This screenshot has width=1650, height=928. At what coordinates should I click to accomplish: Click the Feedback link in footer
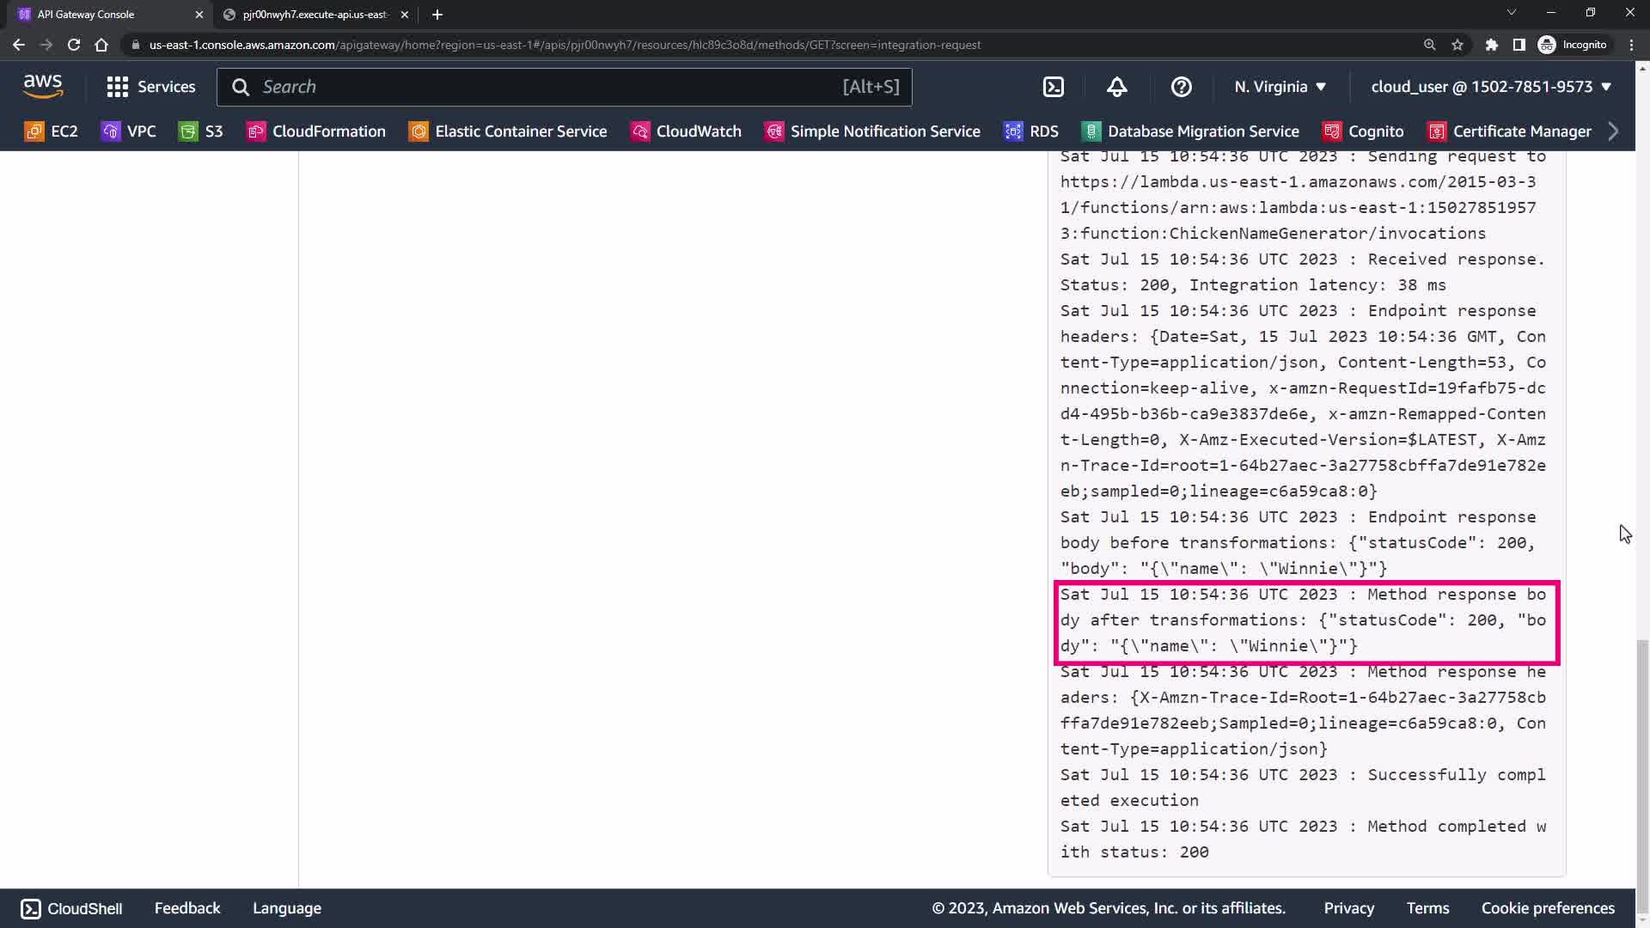click(187, 908)
